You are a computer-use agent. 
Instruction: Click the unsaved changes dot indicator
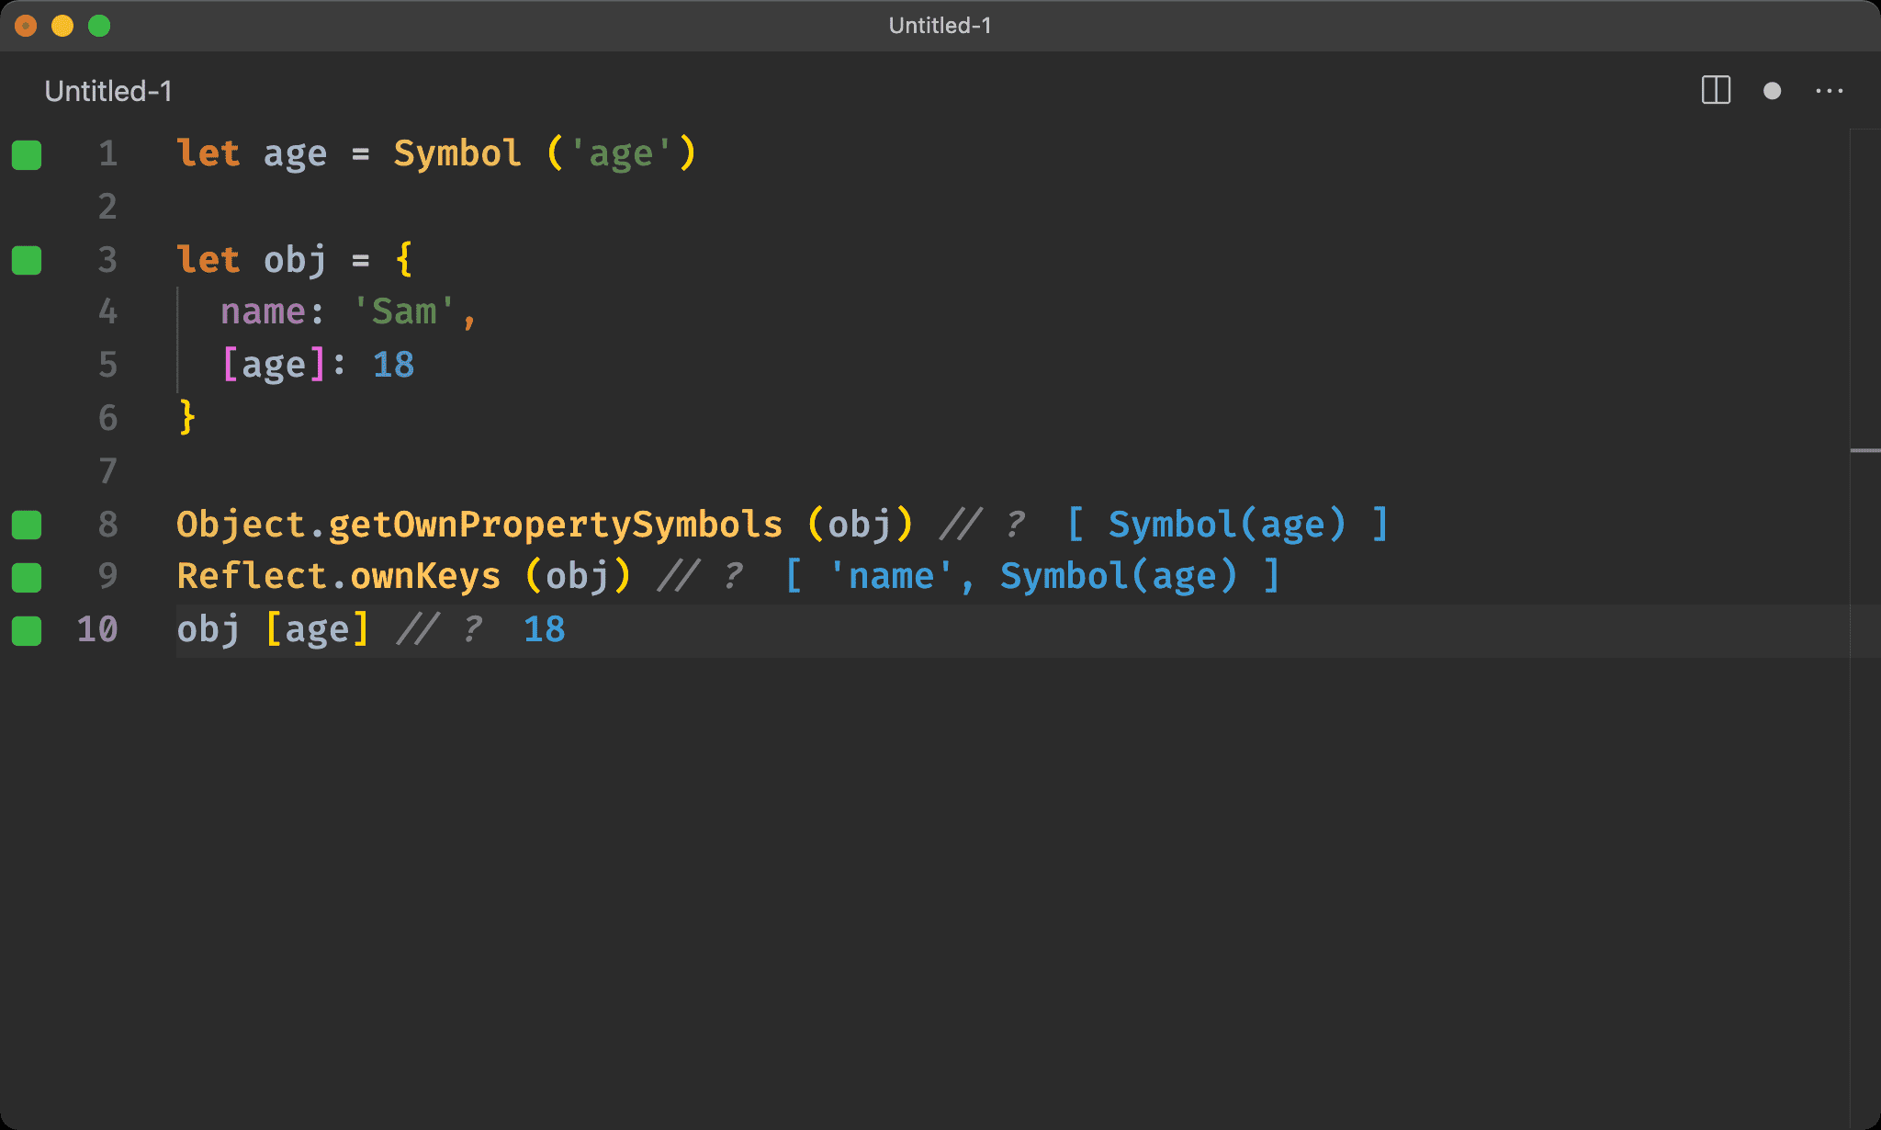[1773, 90]
